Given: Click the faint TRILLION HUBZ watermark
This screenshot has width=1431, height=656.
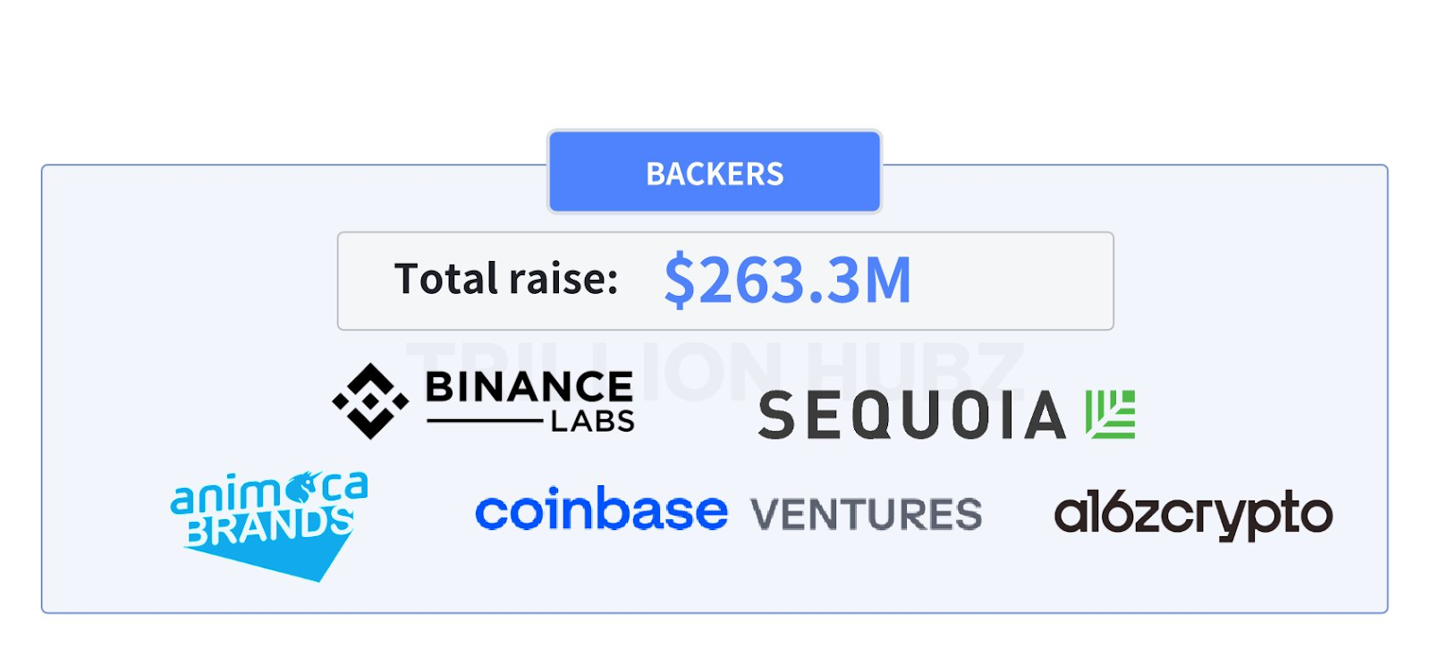Looking at the screenshot, I should coord(714,370).
